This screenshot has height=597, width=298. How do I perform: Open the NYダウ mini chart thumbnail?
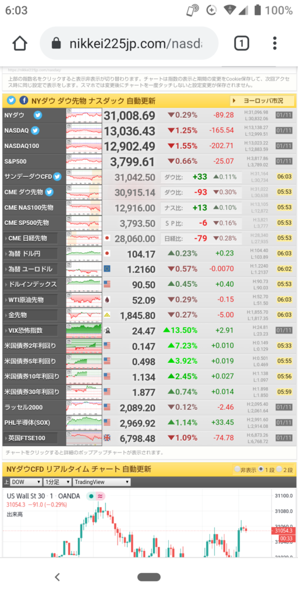[84, 115]
